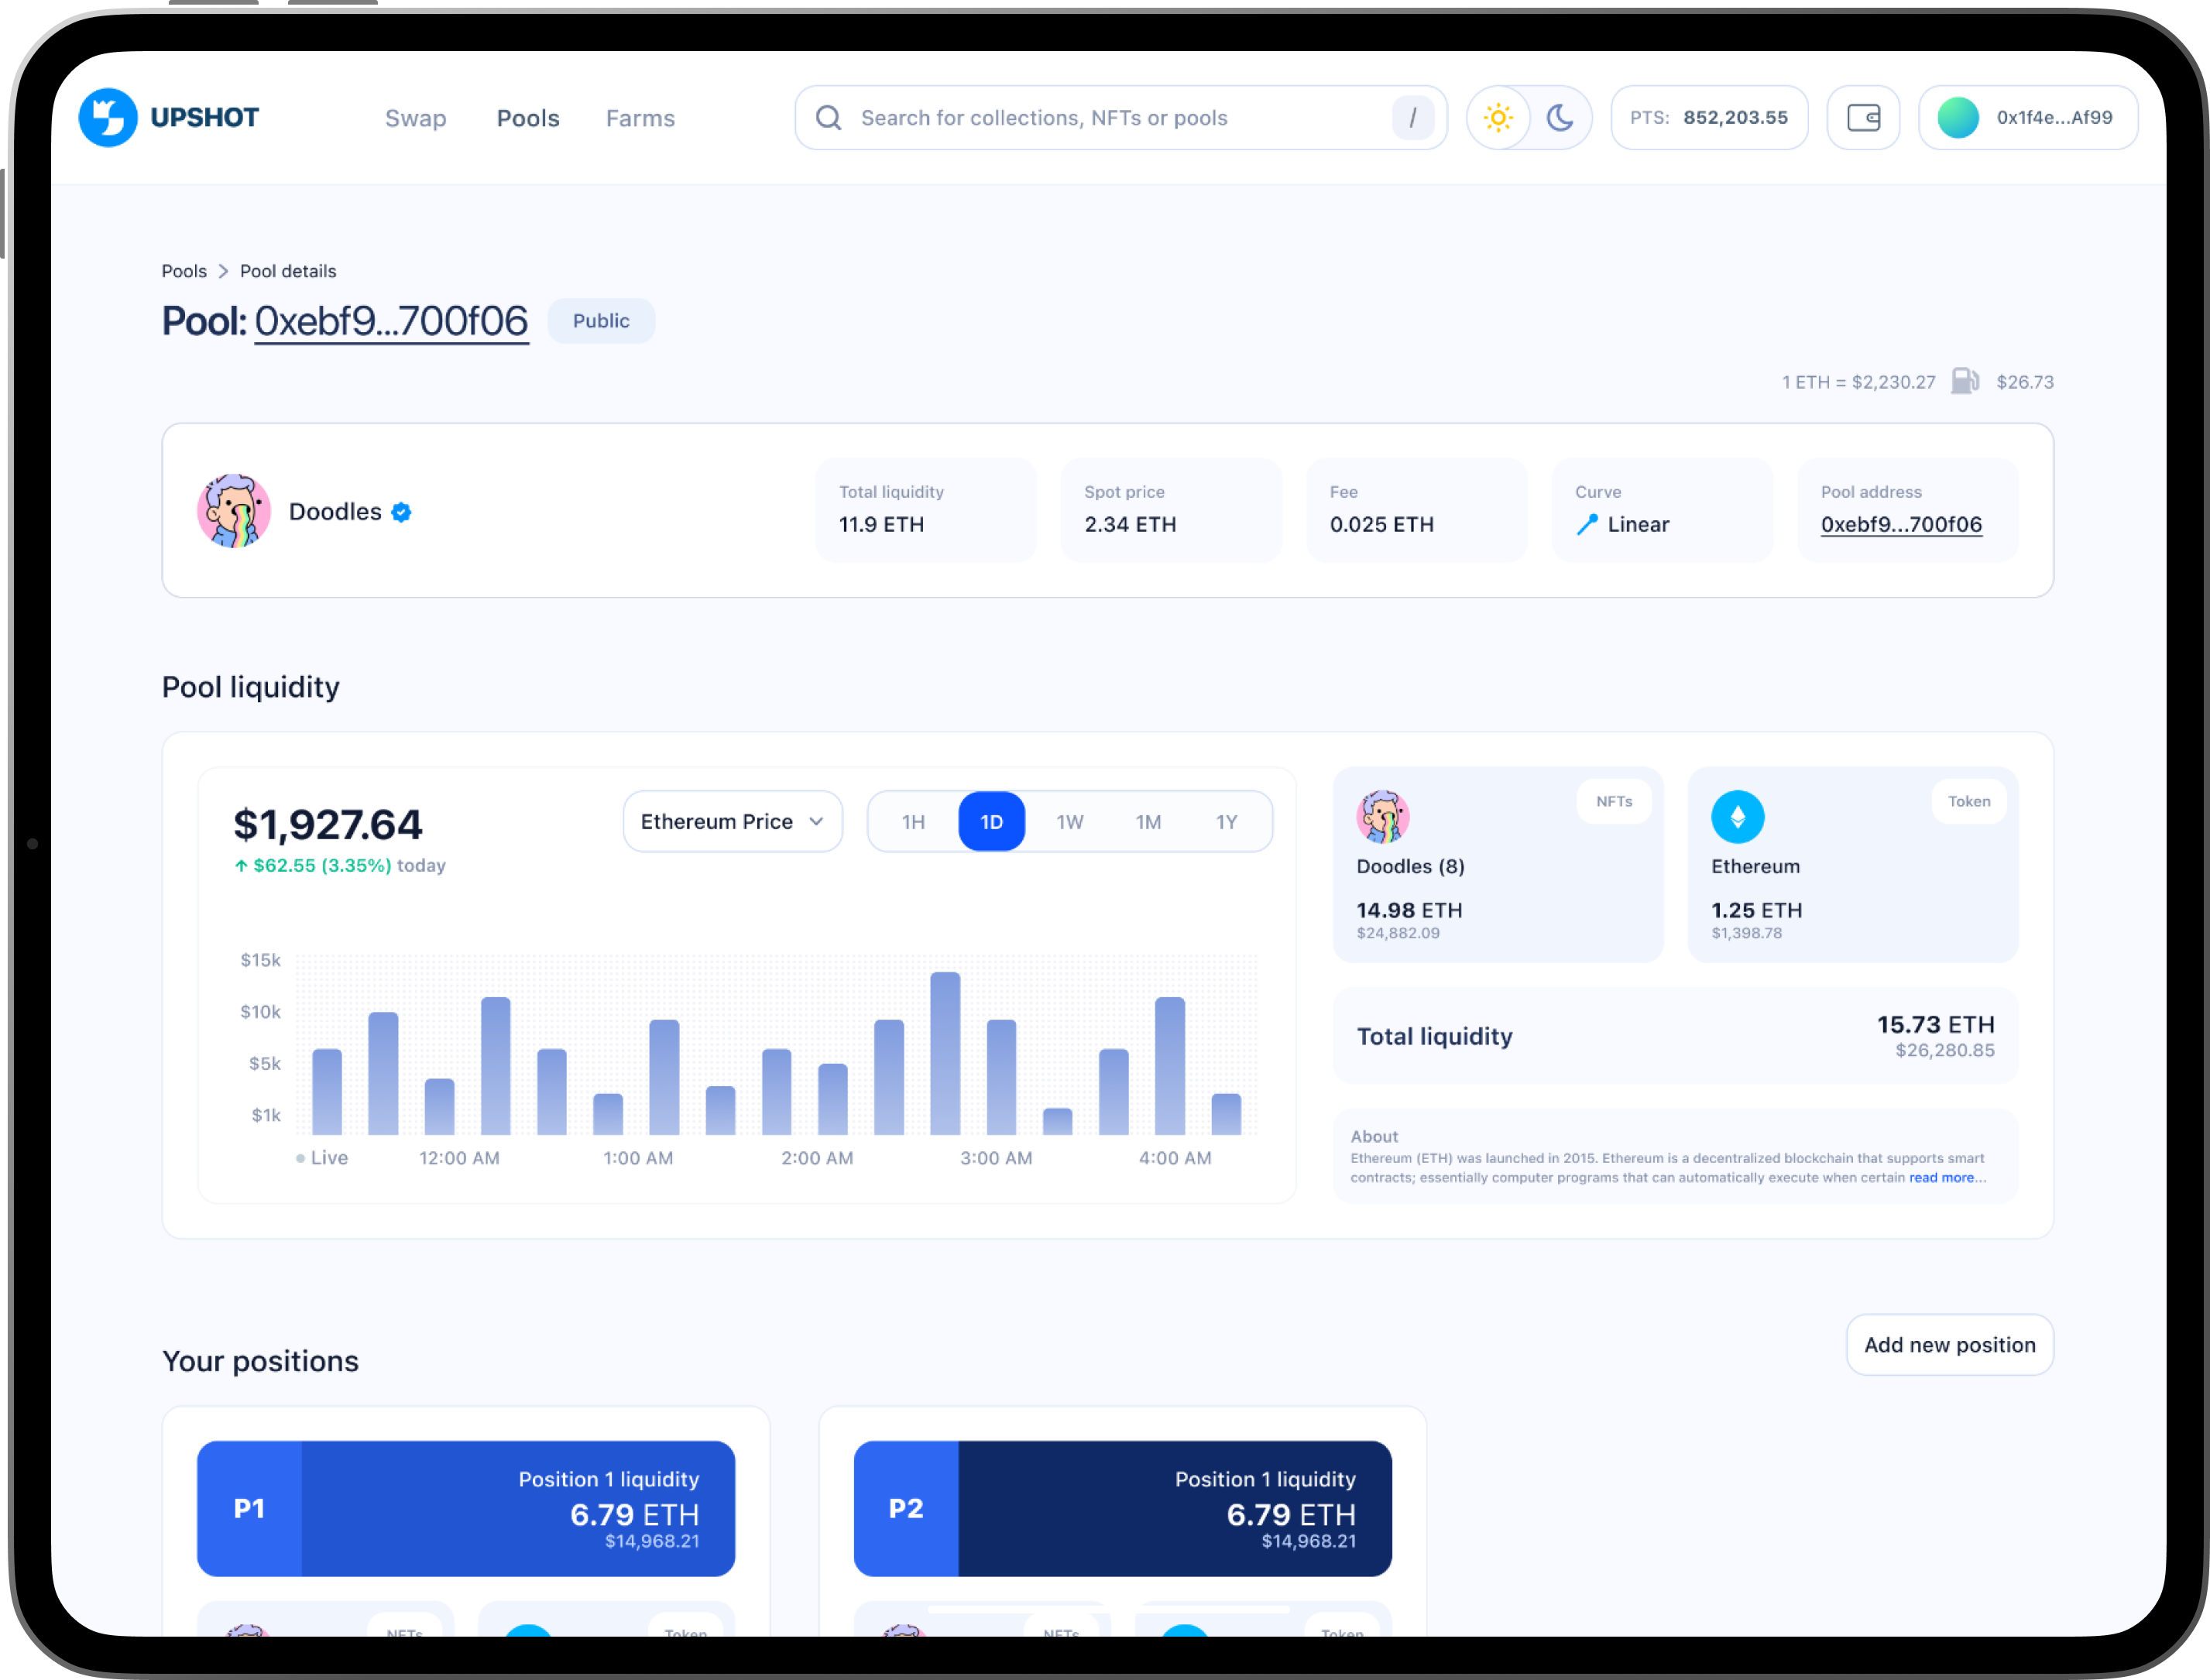Select the 1W chart timeframe
The image size is (2210, 1680).
click(1069, 822)
